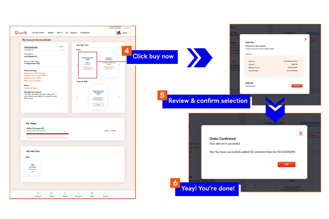329x219 pixels.
Task: Click the "My Account Service Details" heading
Action: (36, 40)
